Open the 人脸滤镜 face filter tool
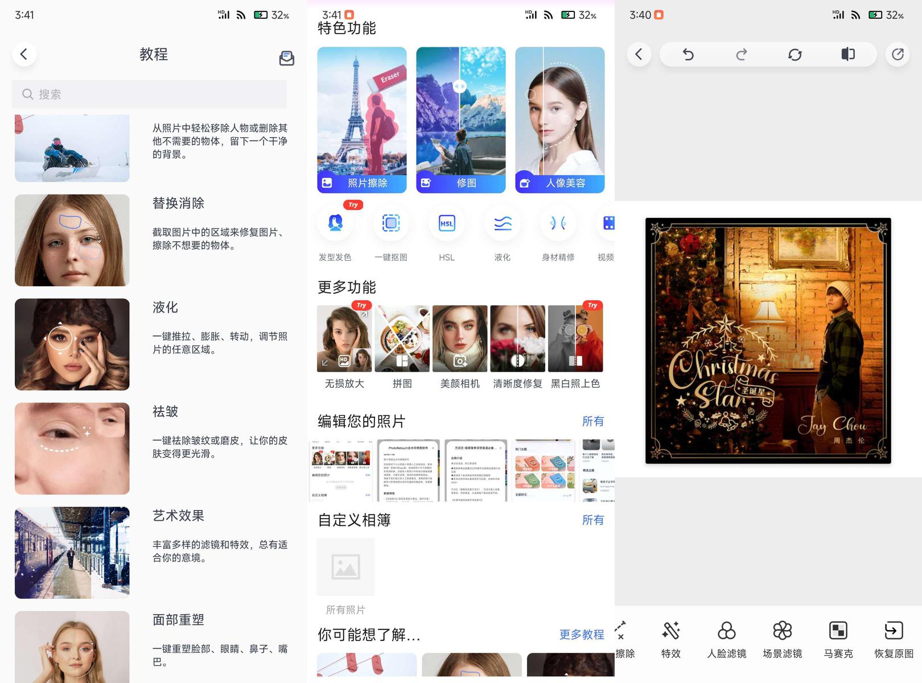The height and width of the screenshot is (683, 922). [727, 640]
